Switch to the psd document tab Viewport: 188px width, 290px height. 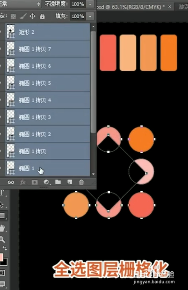(131, 7)
